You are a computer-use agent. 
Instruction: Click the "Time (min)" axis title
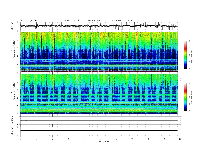(x=103, y=141)
